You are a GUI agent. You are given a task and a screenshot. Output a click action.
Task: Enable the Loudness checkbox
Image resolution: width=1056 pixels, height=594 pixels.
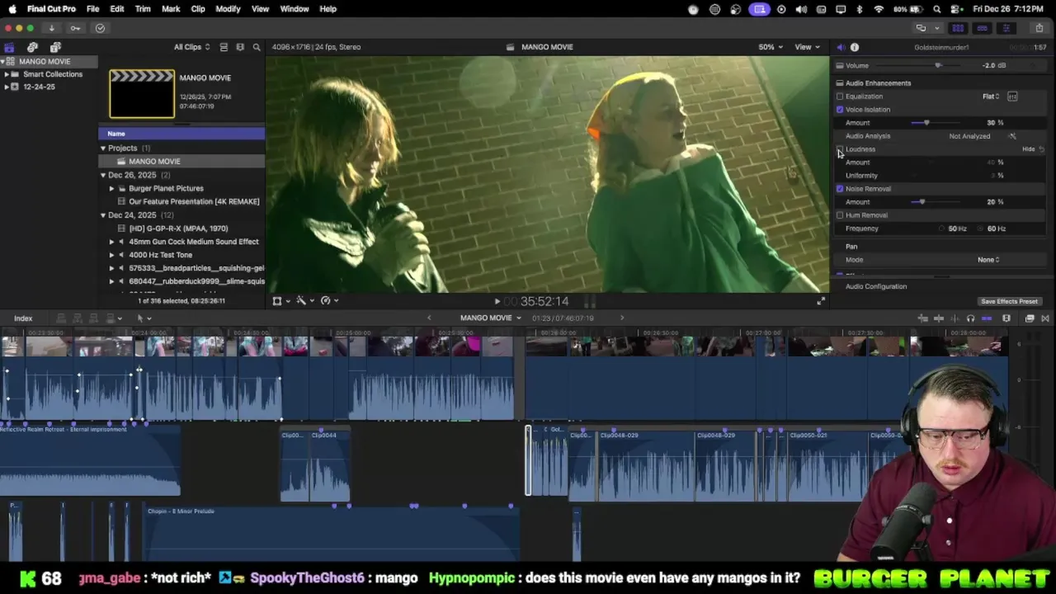[x=840, y=149]
